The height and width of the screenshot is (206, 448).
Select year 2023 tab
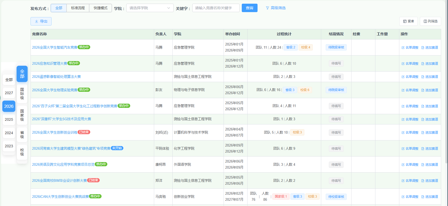click(x=9, y=146)
